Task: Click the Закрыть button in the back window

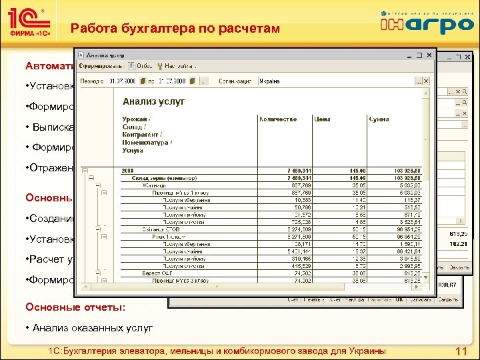Action: tap(448, 300)
